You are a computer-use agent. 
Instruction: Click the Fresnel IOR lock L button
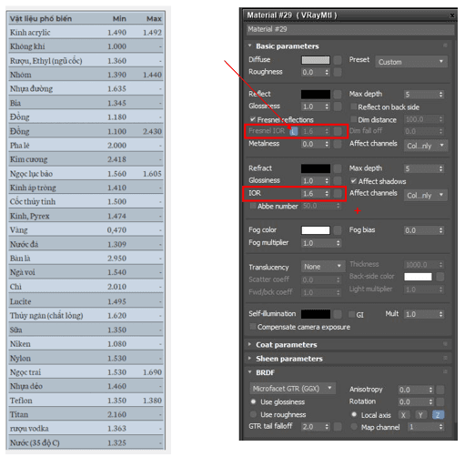pos(294,131)
